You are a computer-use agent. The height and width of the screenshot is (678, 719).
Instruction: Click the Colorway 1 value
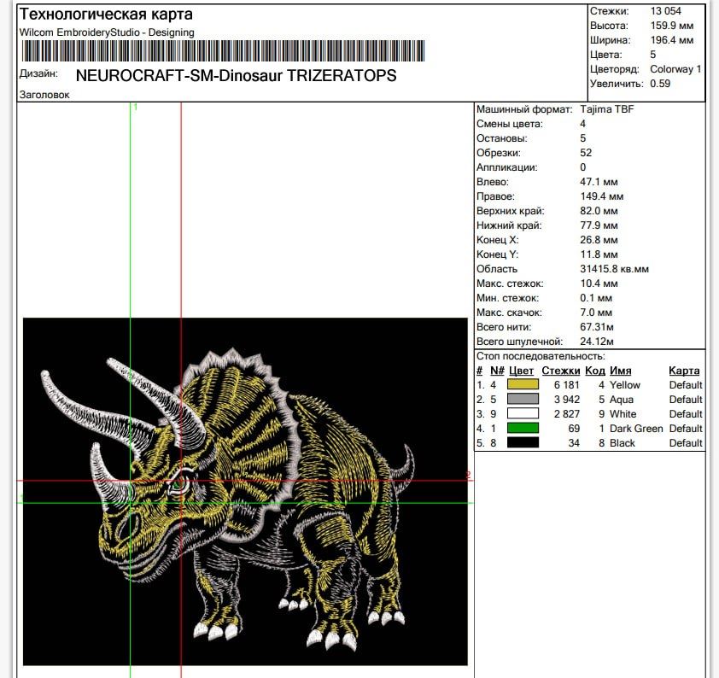[x=675, y=69]
